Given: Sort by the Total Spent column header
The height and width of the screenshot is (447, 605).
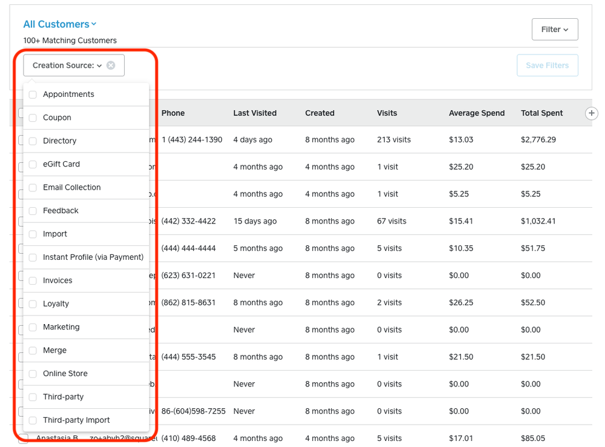Looking at the screenshot, I should pyautogui.click(x=541, y=113).
